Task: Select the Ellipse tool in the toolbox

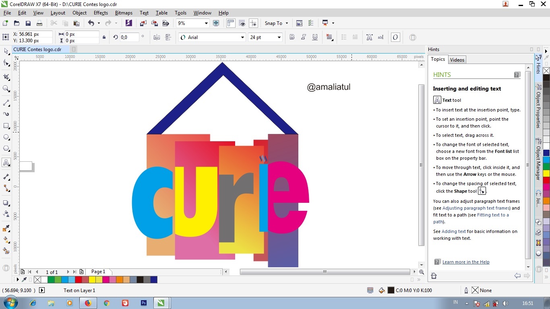Action: coord(6,137)
